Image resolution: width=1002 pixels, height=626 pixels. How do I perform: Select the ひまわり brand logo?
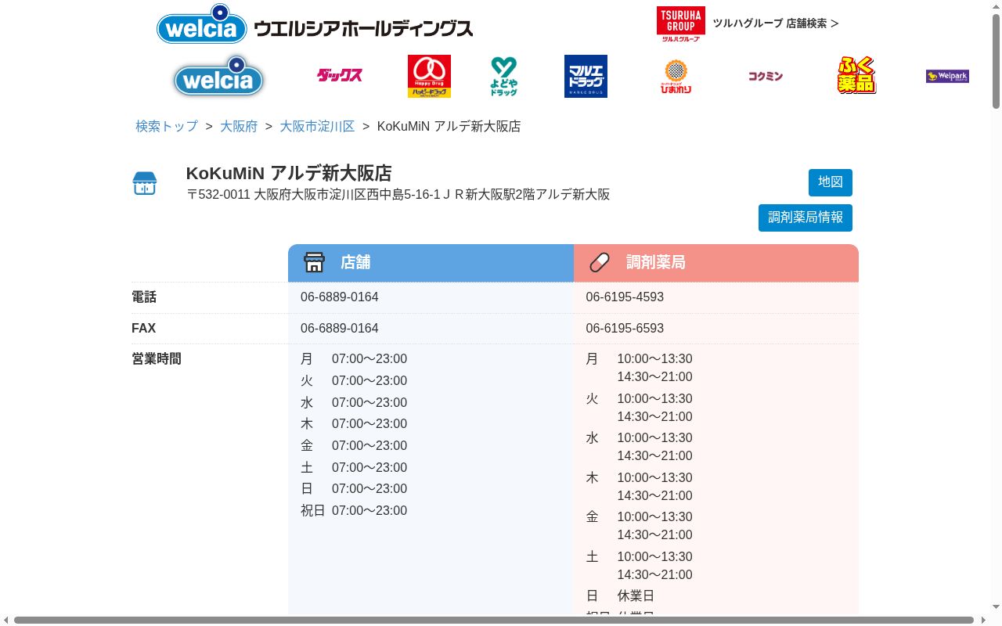pos(676,76)
